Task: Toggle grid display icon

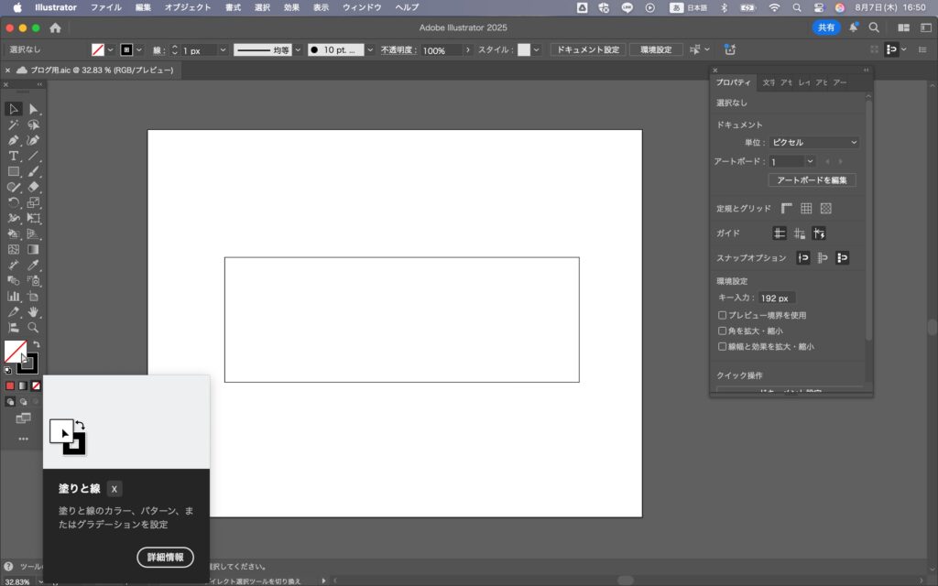Action: 806,208
